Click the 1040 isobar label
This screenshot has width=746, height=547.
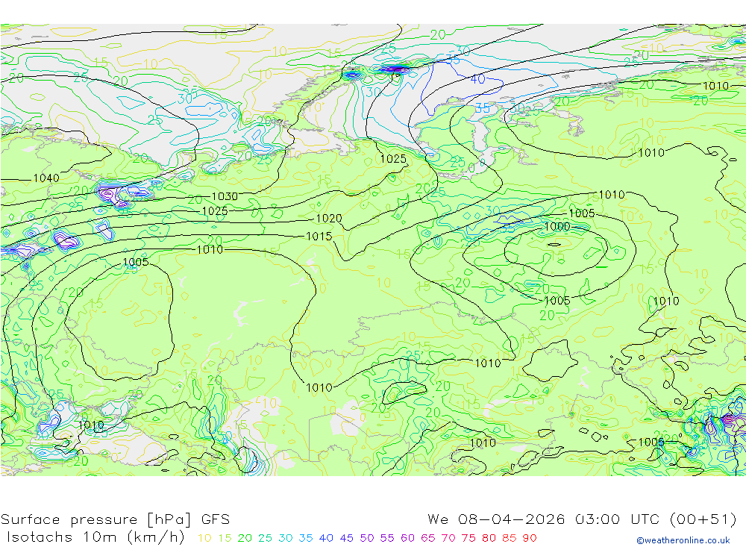[x=46, y=178]
